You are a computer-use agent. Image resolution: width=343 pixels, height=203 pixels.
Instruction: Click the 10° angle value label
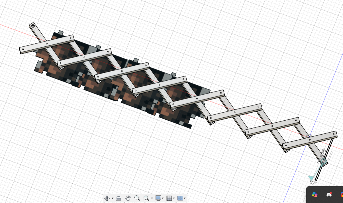tap(313, 182)
